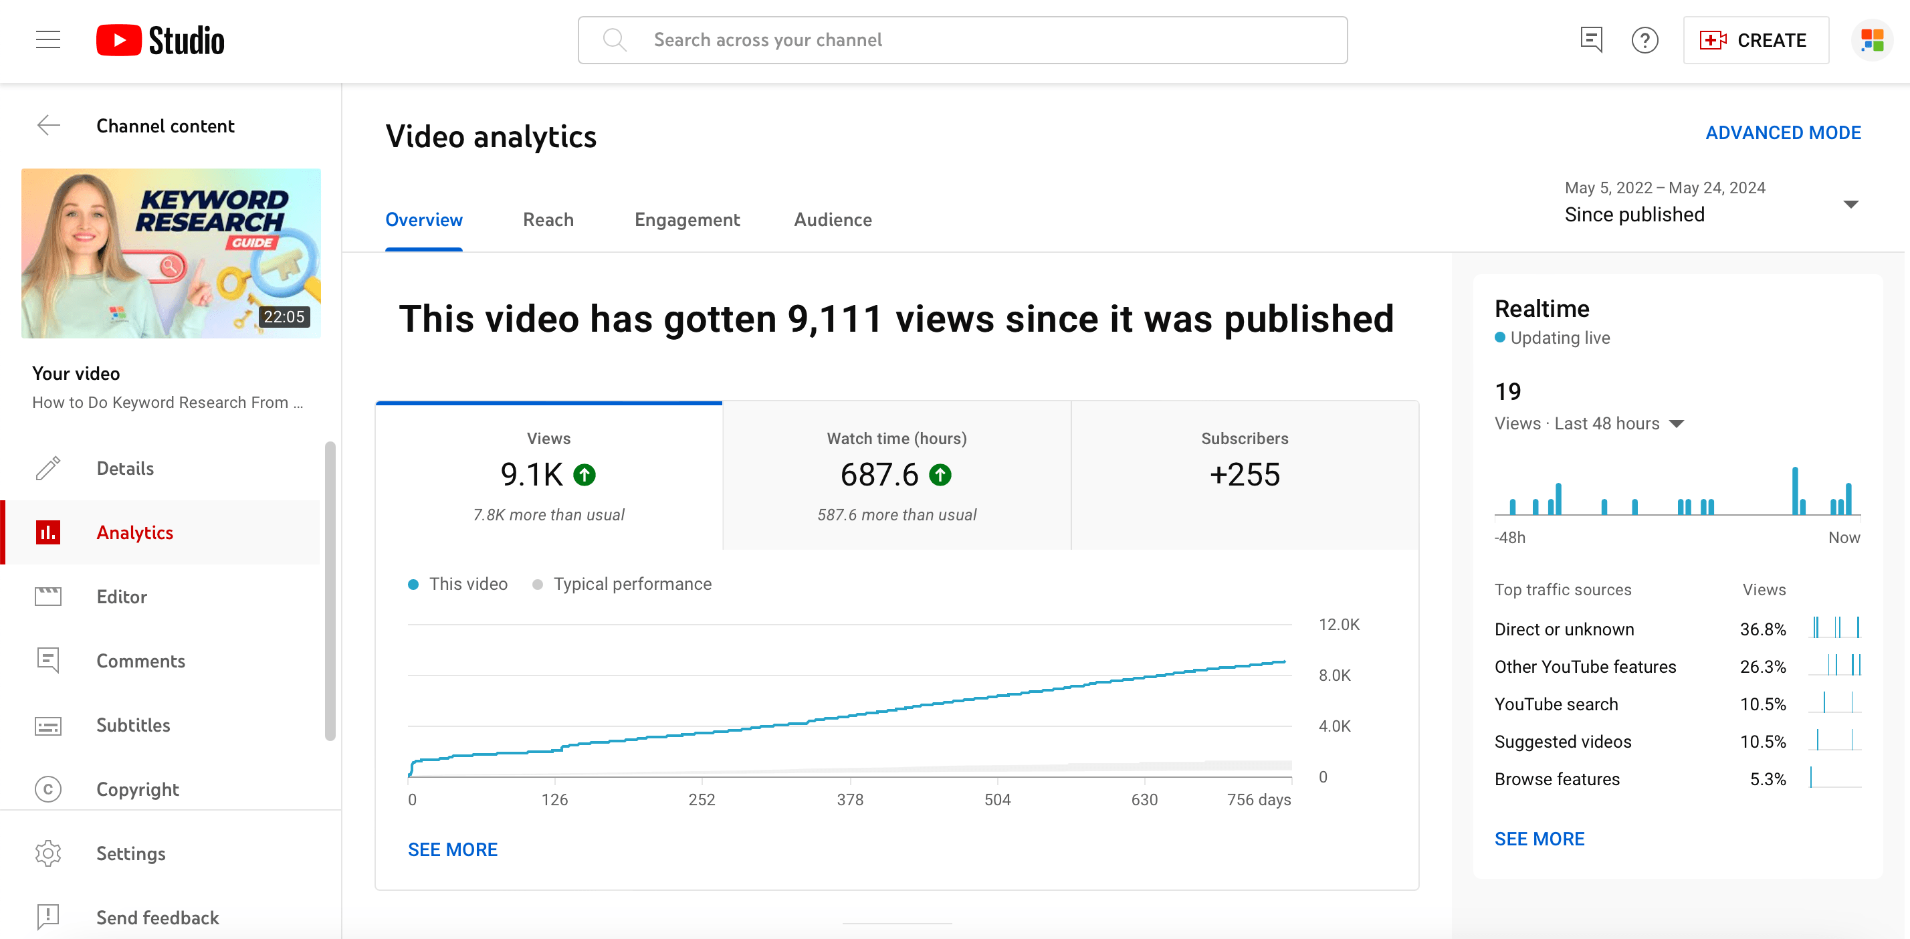Click the Settings gear icon

pos(48,853)
